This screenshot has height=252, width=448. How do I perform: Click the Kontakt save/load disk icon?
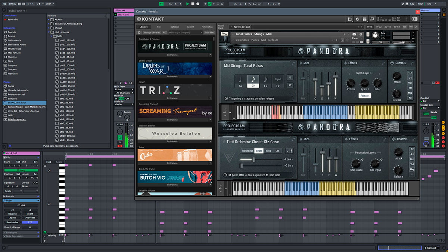(x=349, y=19)
